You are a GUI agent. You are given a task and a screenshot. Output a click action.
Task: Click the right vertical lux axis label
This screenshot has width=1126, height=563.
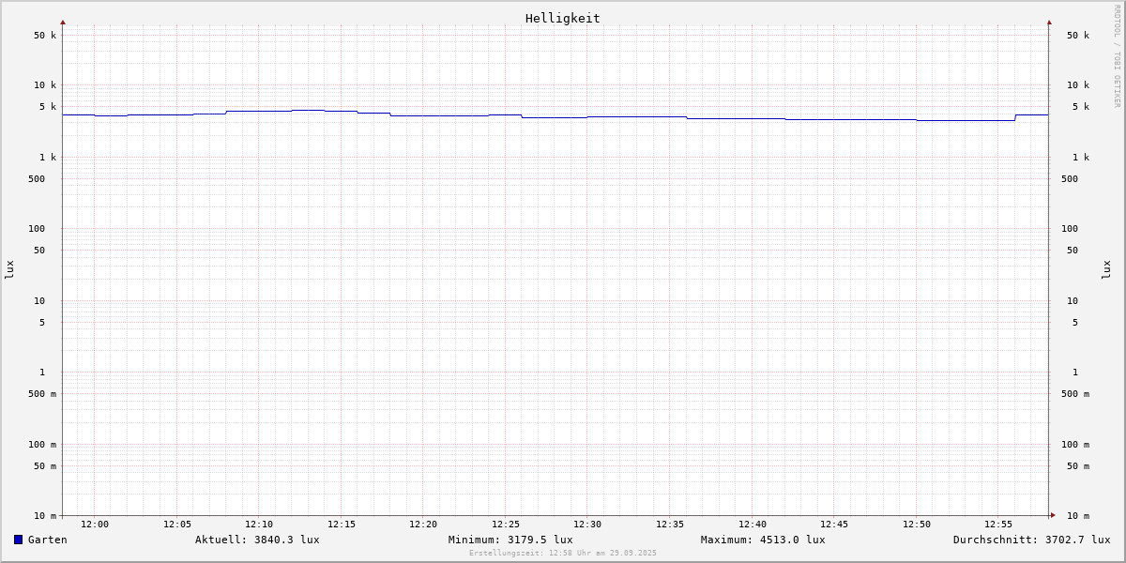pos(1106,269)
